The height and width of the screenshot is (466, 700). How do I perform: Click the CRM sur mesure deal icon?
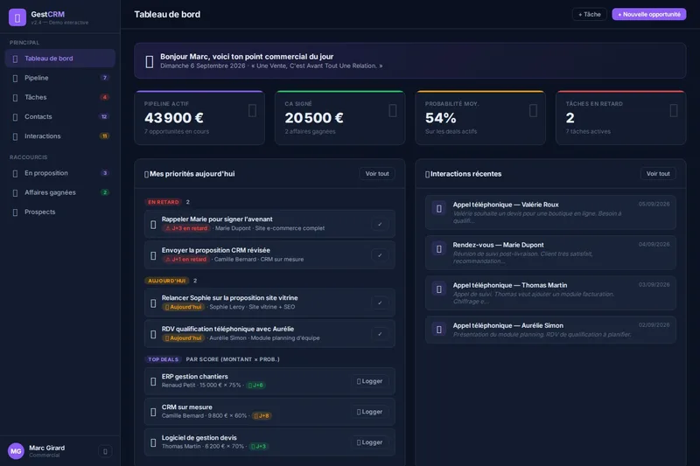153,412
